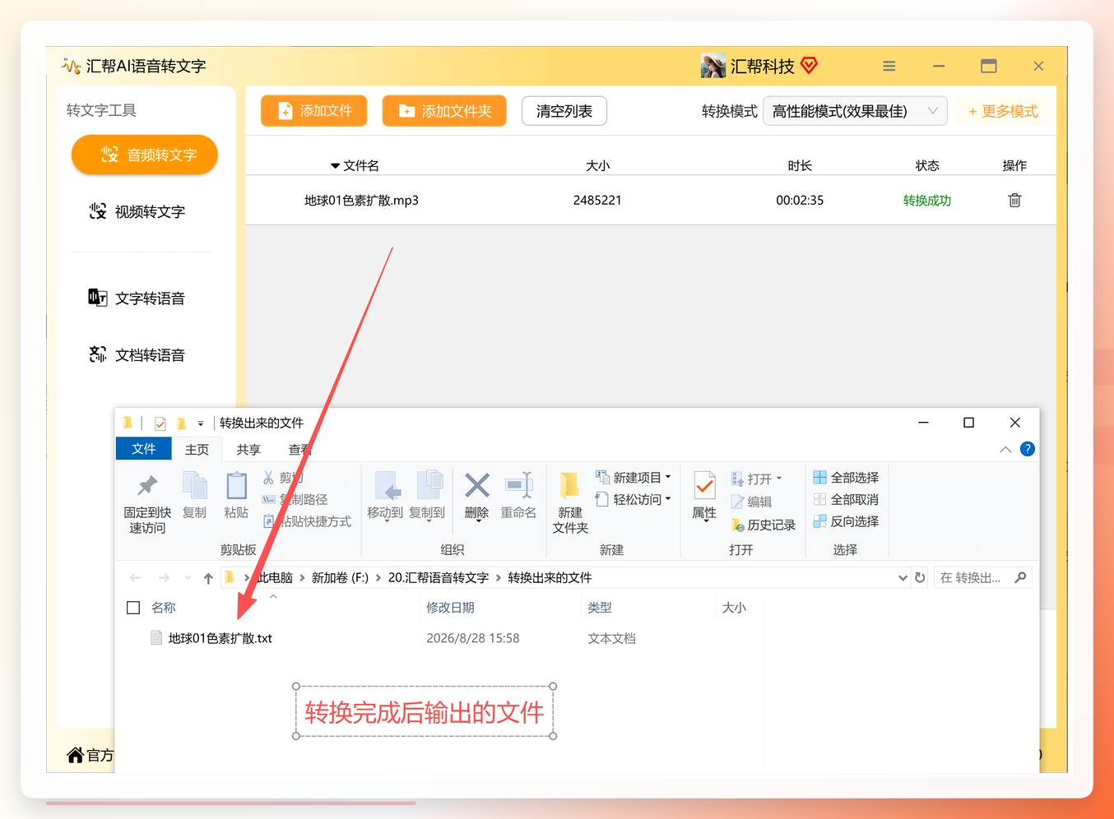Open the 视频转文字 tool
Screen dimensions: 1114x819
click(137, 211)
